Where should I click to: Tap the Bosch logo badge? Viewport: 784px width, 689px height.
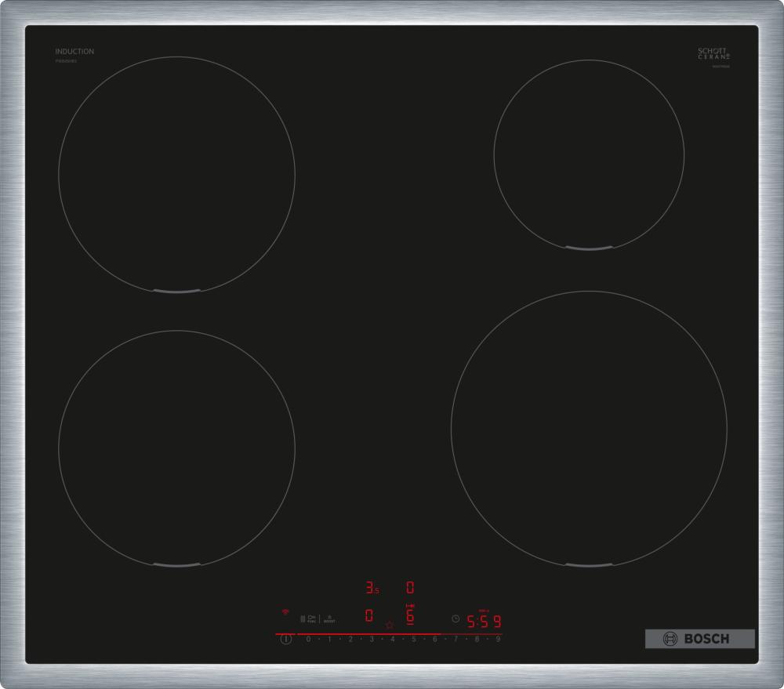coord(699,639)
